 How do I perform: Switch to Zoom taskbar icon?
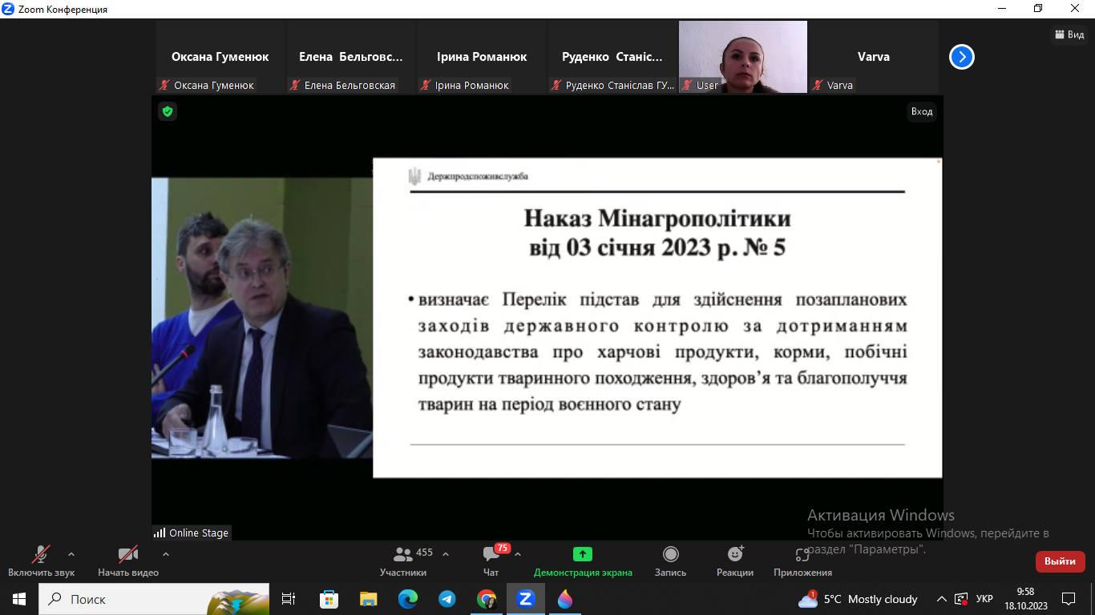[526, 599]
